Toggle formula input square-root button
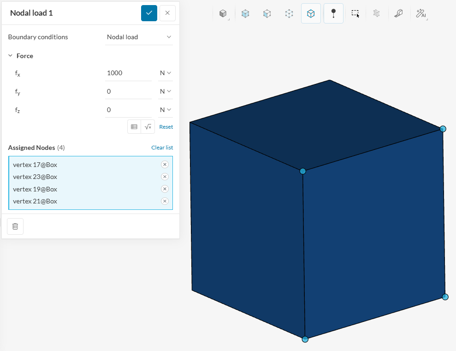Image resolution: width=456 pixels, height=351 pixels. pyautogui.click(x=148, y=127)
